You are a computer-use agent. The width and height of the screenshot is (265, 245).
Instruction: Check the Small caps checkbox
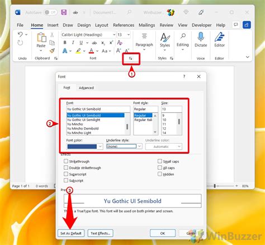pos(160,161)
